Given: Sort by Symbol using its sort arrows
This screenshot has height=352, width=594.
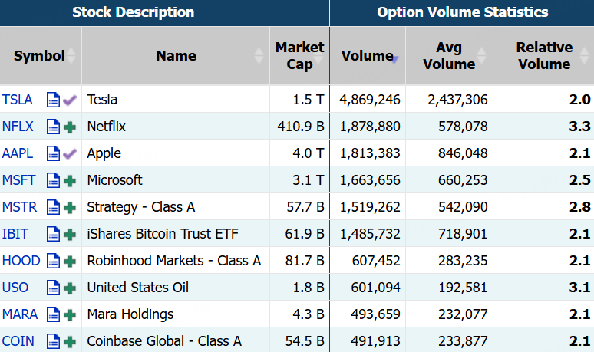Looking at the screenshot, I should pos(71,56).
